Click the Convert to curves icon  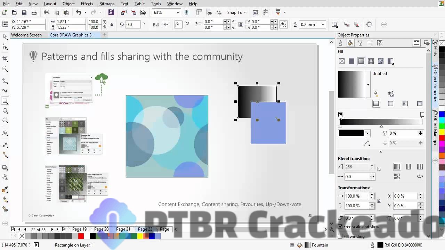click(x=369, y=25)
